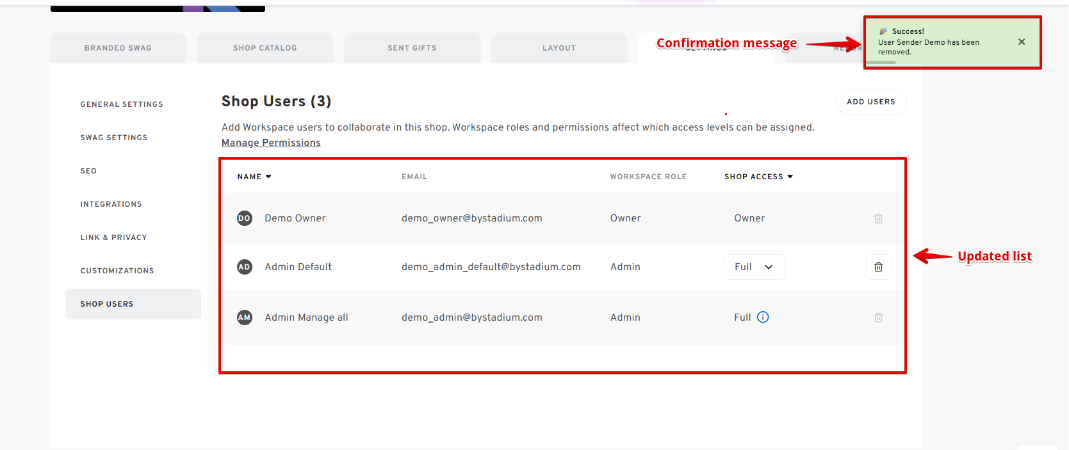Navigate to Integrations in the sidebar
This screenshot has height=450, width=1069.
click(x=111, y=204)
